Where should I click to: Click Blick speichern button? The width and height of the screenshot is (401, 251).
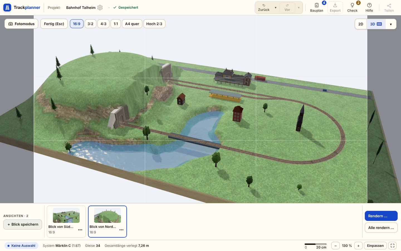pyautogui.click(x=23, y=225)
